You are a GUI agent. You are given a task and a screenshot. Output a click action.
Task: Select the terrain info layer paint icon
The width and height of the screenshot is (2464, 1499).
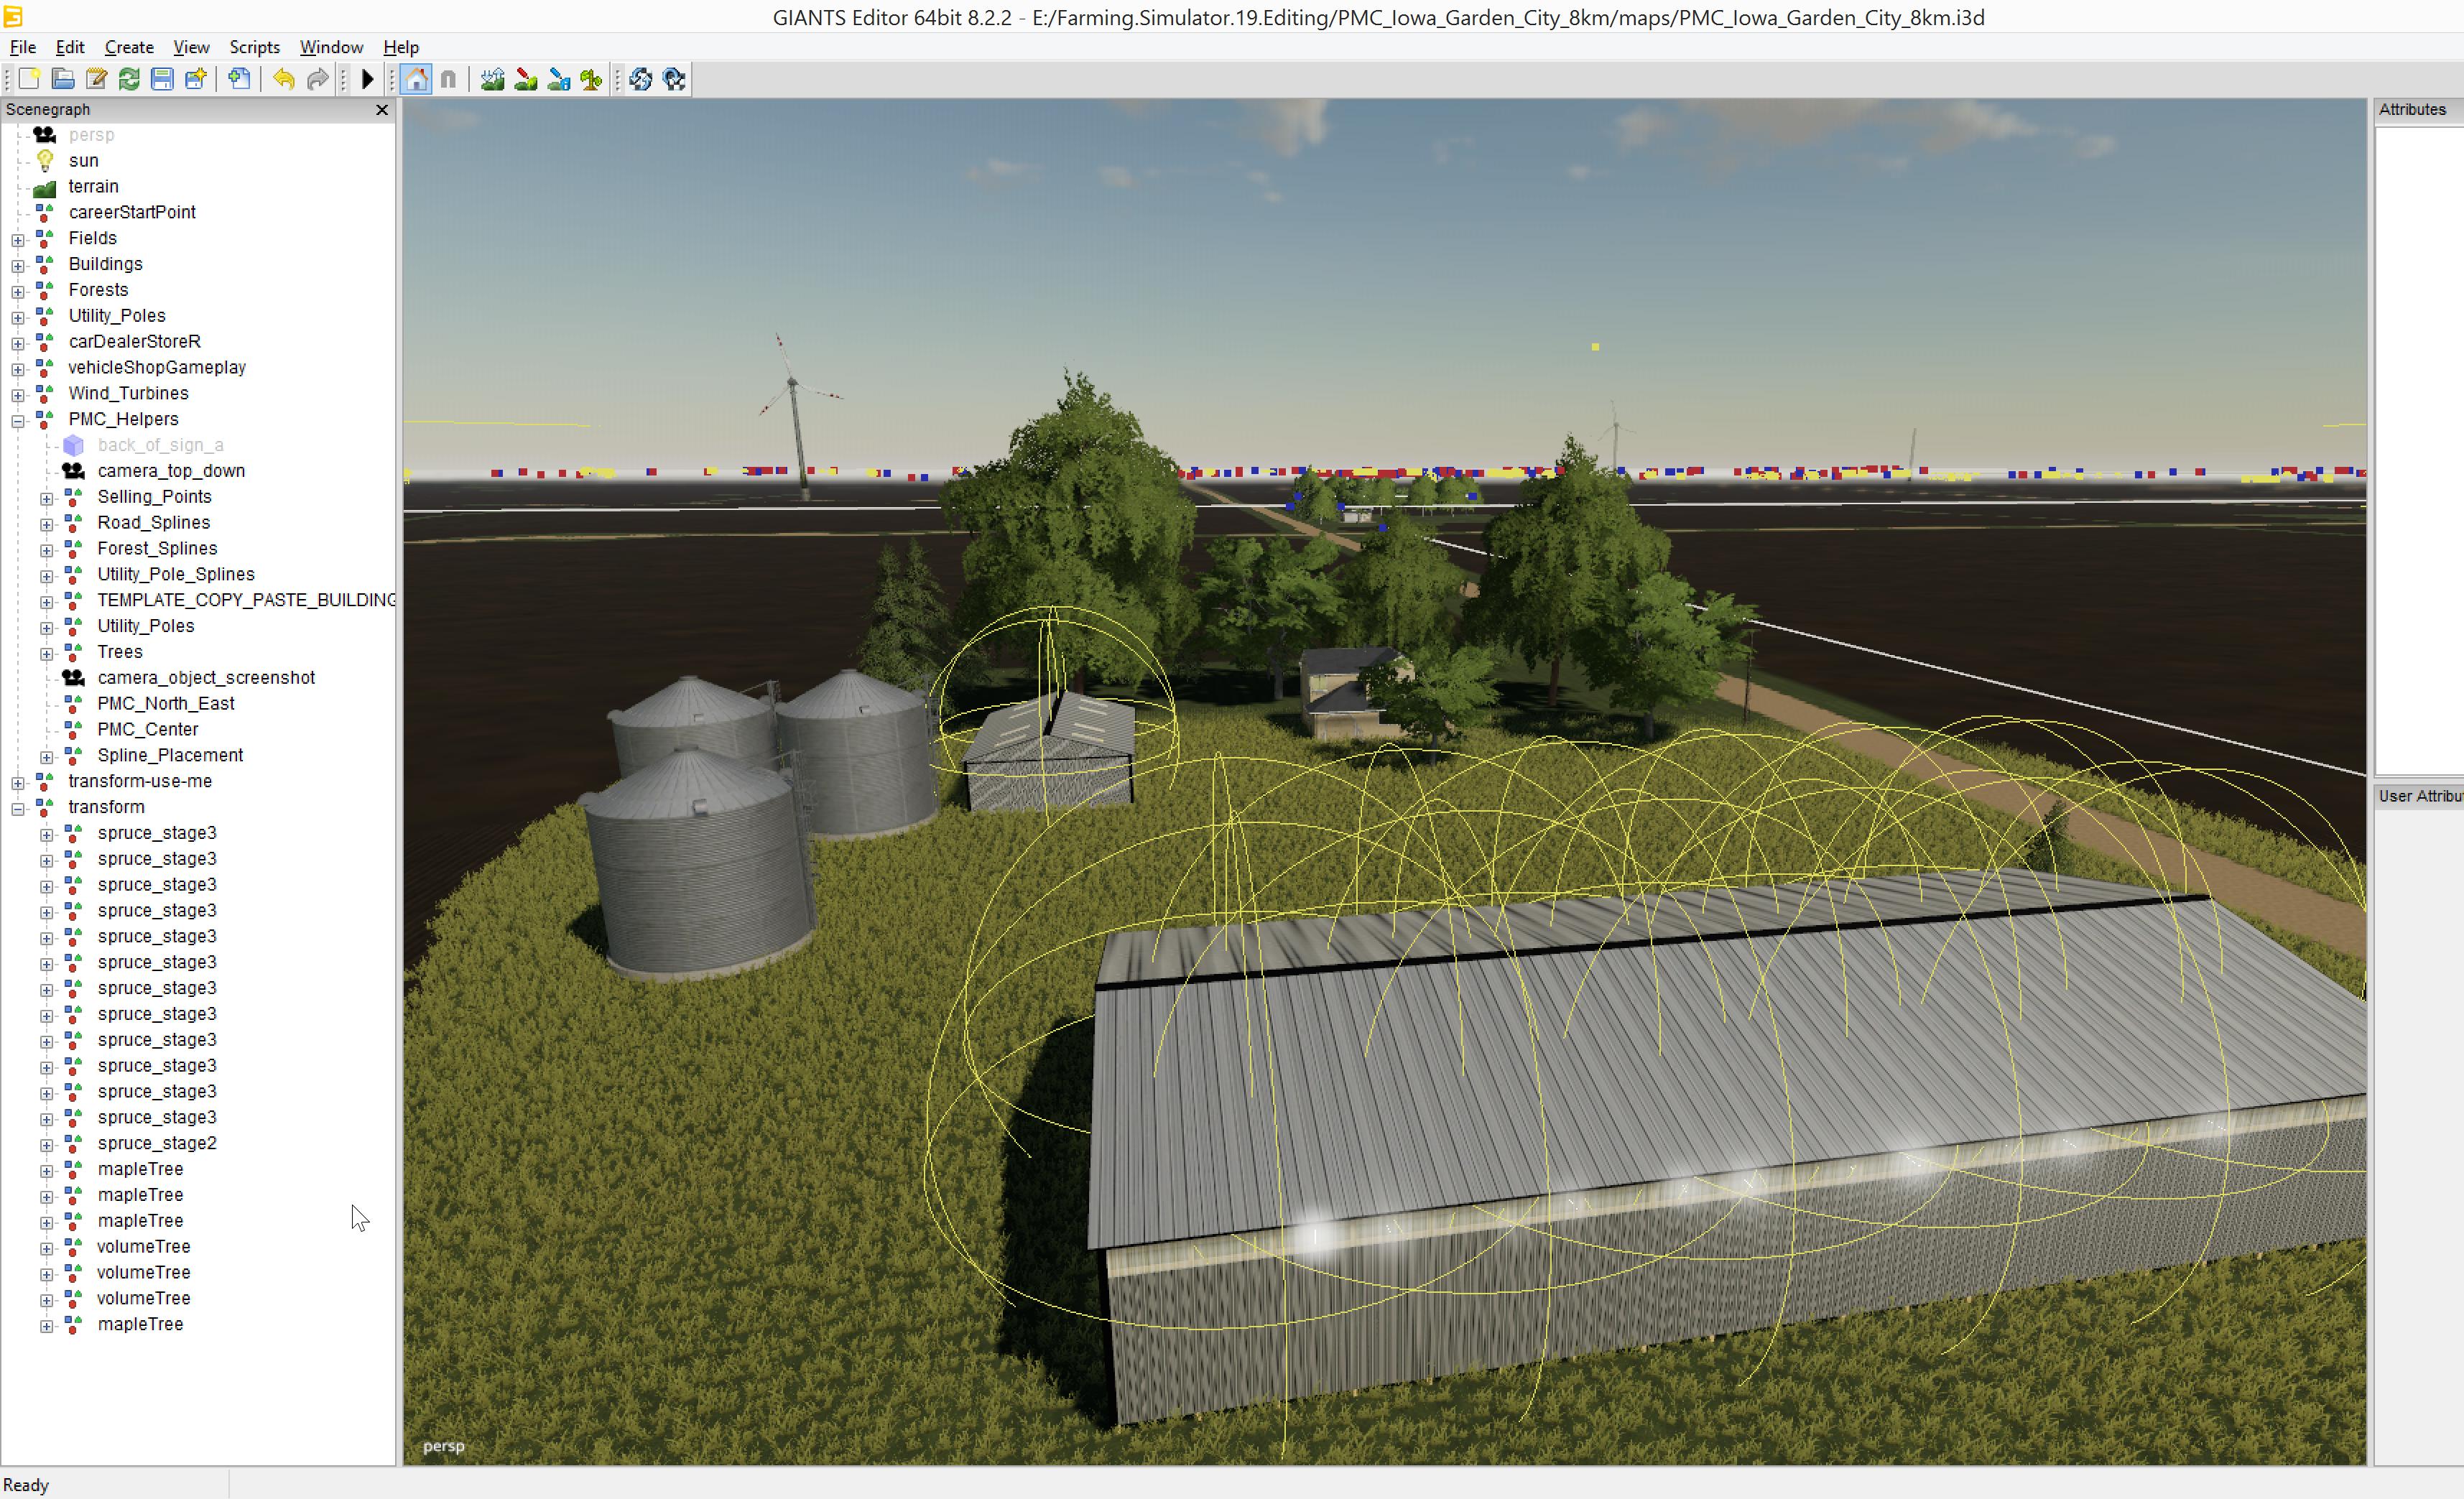pyautogui.click(x=558, y=79)
